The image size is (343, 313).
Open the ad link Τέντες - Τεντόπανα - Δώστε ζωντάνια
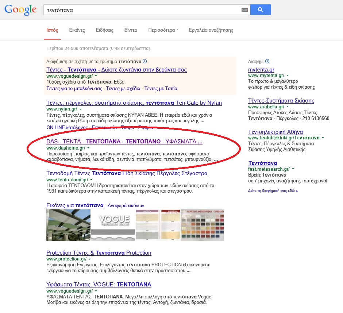[116, 70]
